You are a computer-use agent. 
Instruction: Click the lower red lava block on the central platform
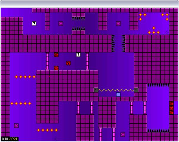[56, 68]
